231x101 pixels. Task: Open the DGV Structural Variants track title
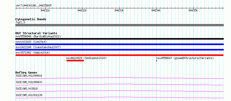click(36, 33)
